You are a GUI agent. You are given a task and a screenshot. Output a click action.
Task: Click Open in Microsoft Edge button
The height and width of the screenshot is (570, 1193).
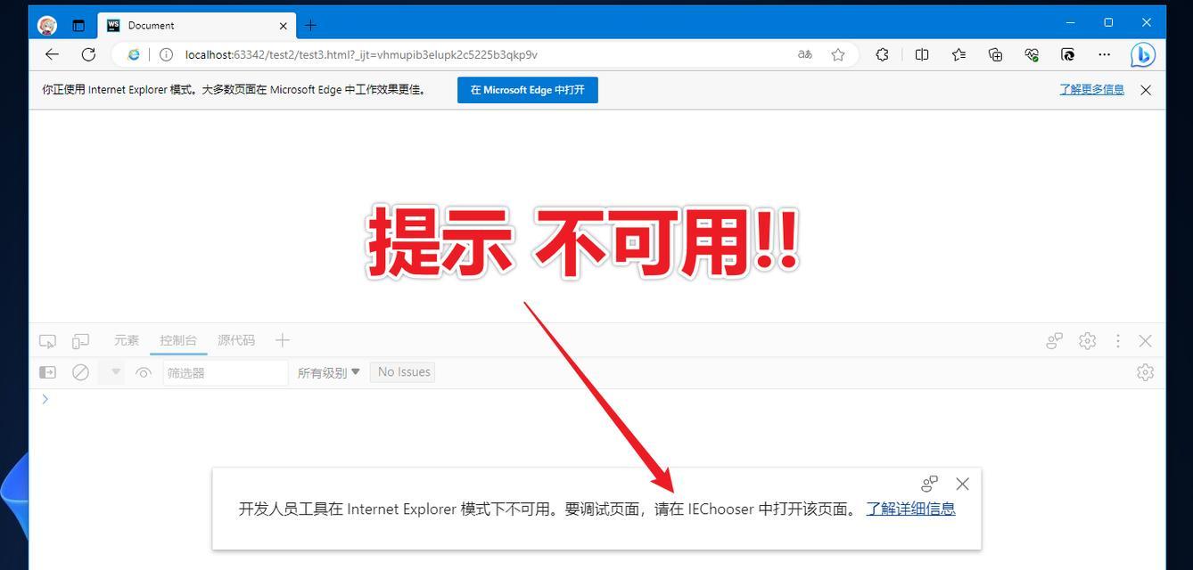click(x=528, y=90)
